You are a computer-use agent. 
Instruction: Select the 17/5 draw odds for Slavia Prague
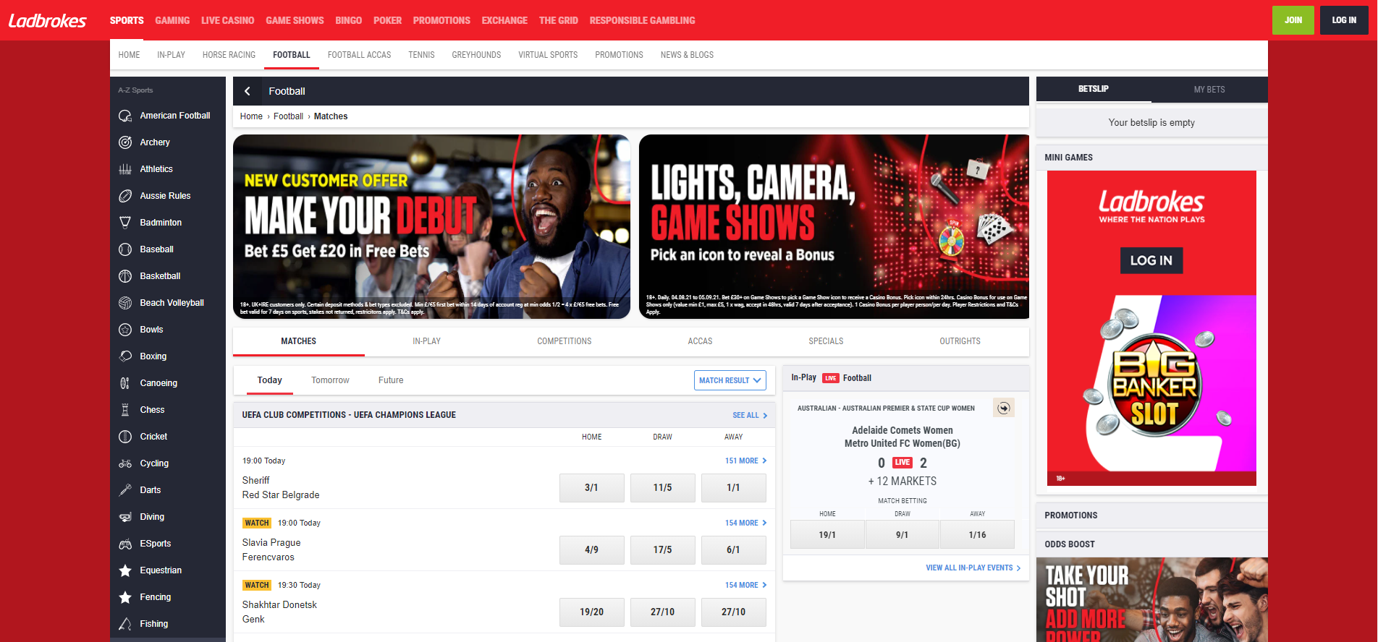662,550
